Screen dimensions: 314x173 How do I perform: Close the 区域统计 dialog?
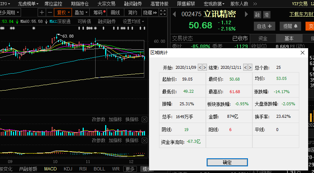pos(303,53)
